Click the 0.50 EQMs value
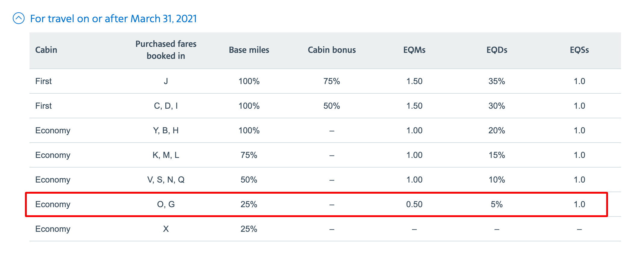 tap(414, 204)
